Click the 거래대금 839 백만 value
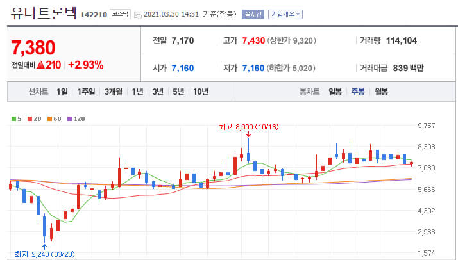Viewport: 458px width, 260px height. pyautogui.click(x=408, y=69)
